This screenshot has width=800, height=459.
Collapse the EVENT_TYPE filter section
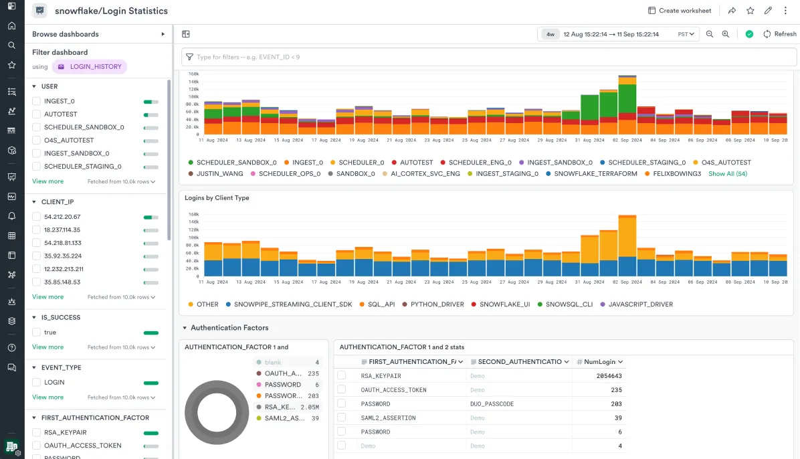tap(34, 367)
